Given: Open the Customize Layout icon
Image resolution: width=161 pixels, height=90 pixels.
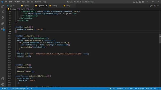Looking at the screenshot, I should [x=143, y=2].
